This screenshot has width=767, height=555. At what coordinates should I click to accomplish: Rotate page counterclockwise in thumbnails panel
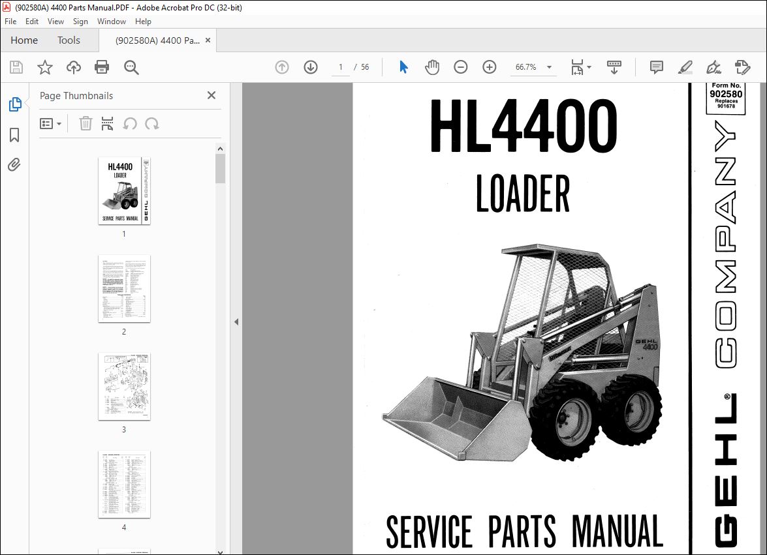pyautogui.click(x=130, y=124)
